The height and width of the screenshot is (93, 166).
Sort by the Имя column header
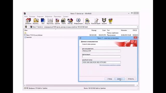tap(26, 30)
